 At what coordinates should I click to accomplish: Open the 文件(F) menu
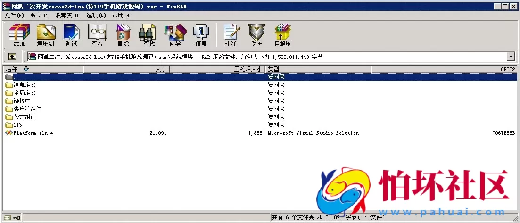tap(14, 15)
